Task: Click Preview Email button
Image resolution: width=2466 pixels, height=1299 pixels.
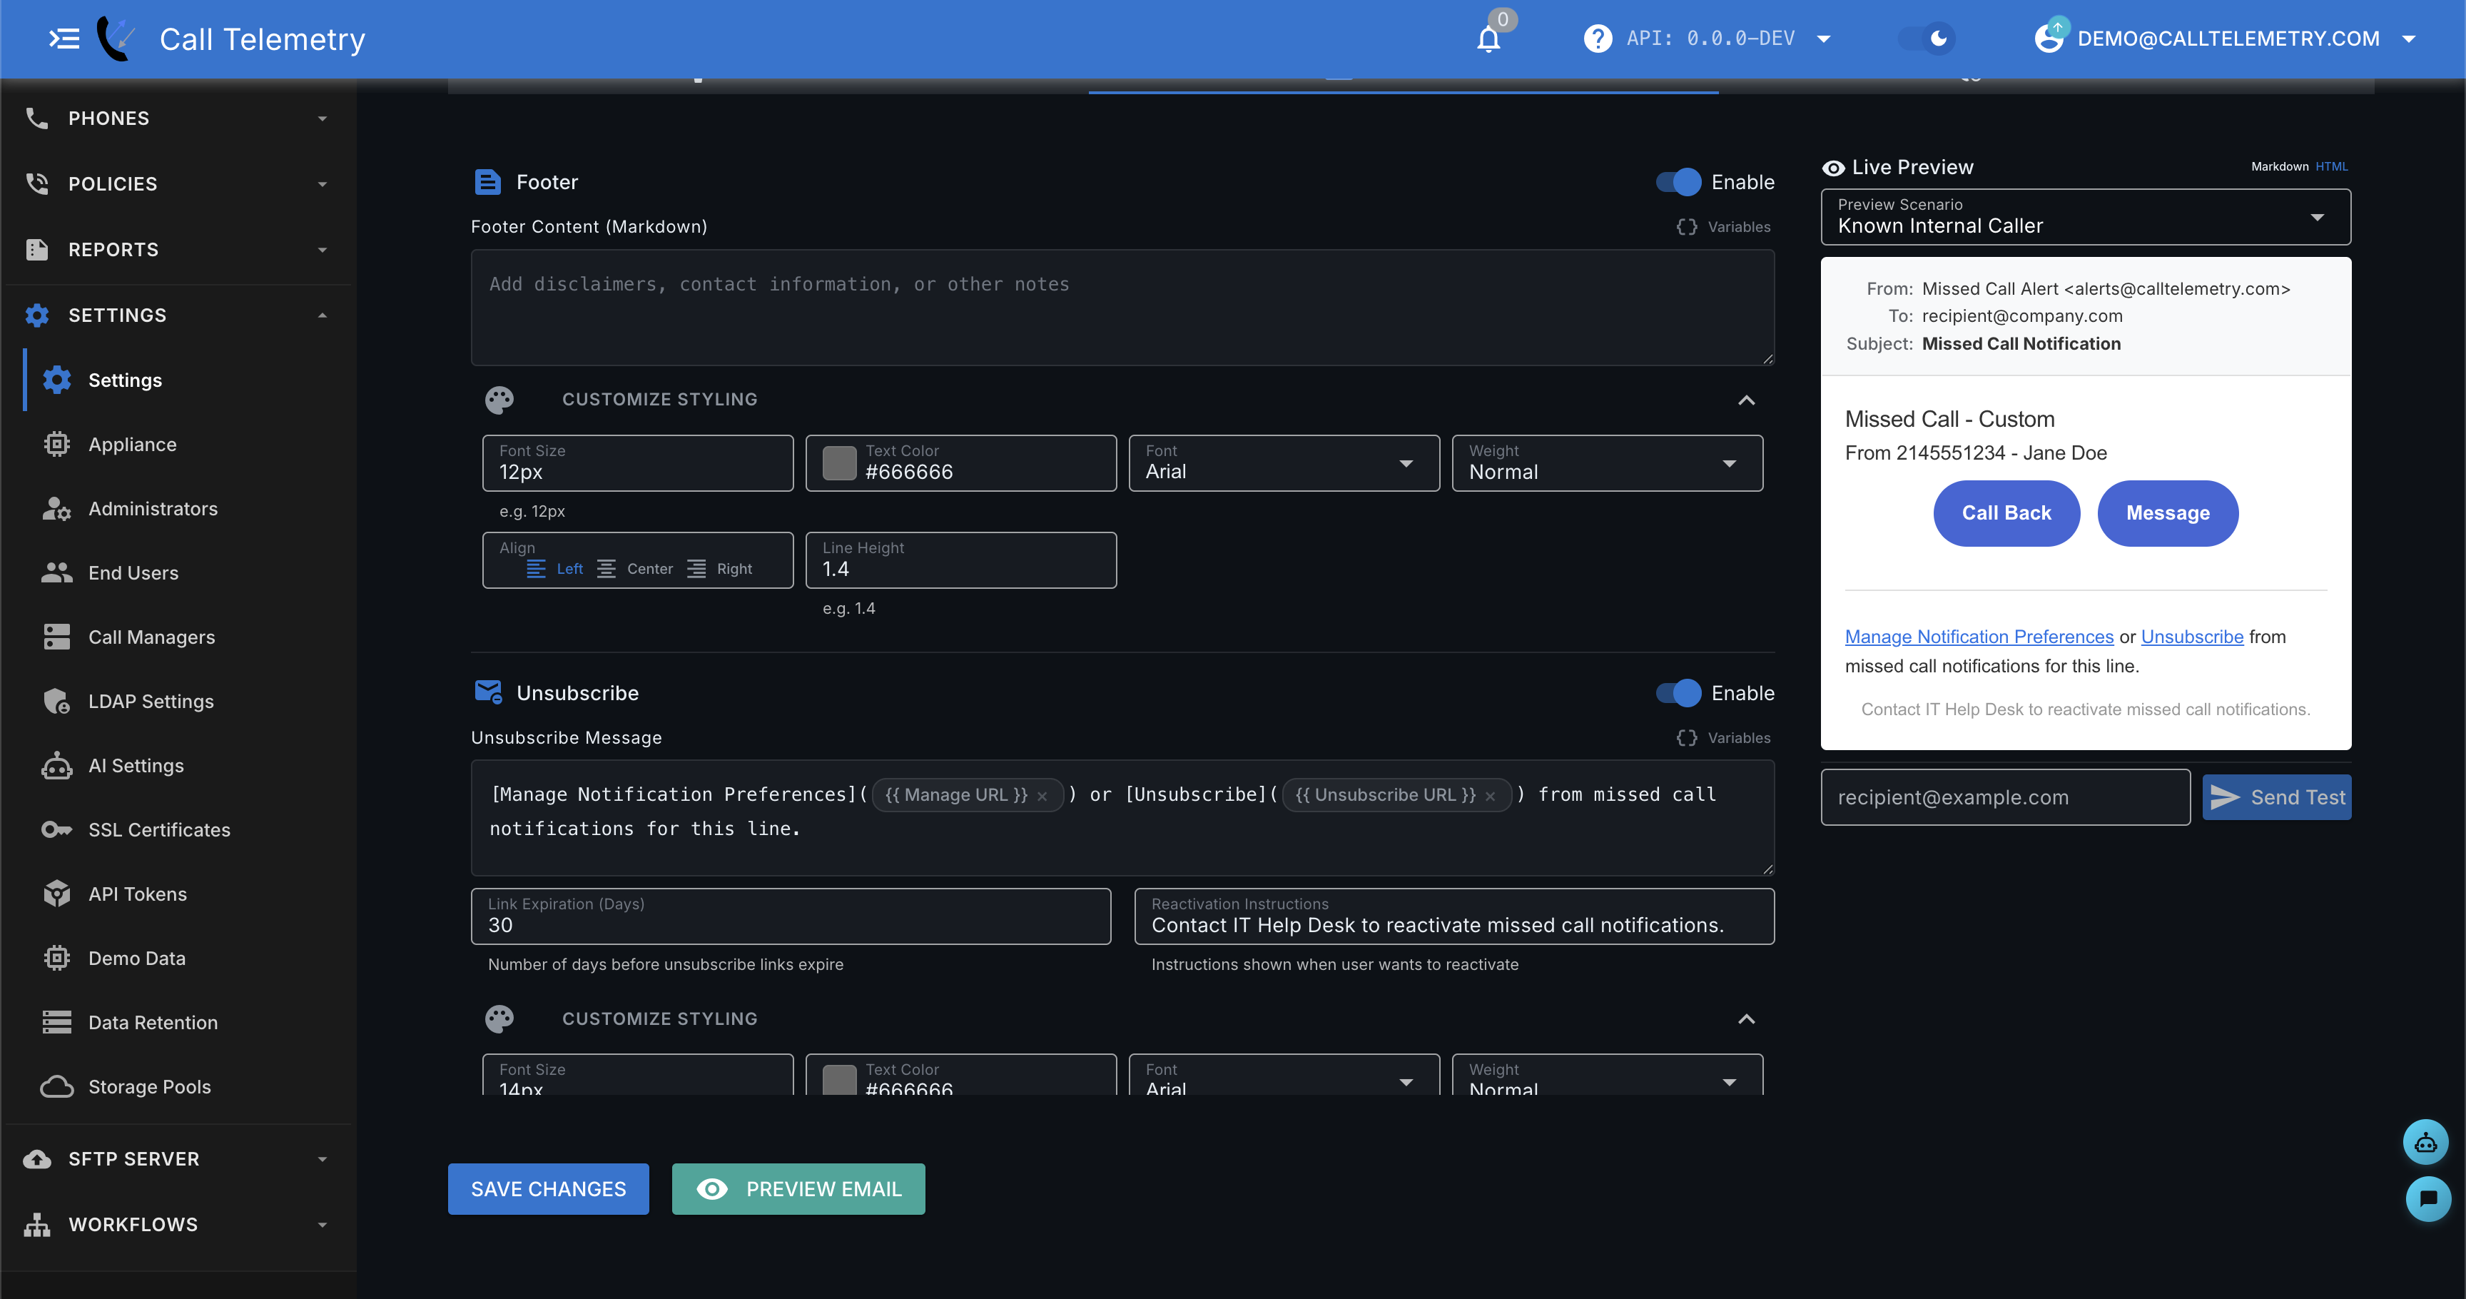Action: coord(798,1189)
